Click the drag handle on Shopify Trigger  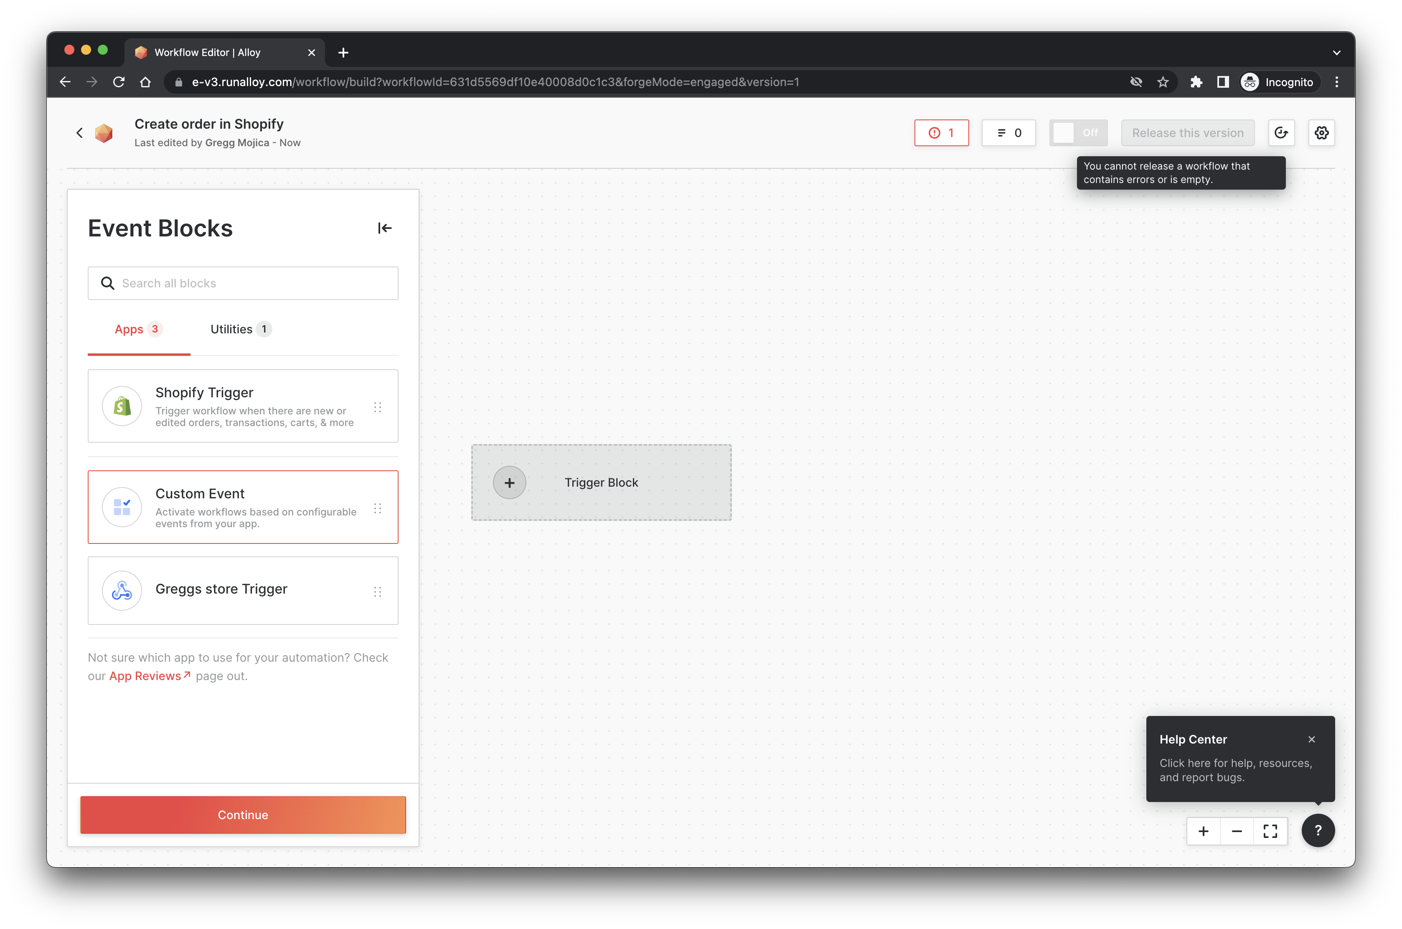(x=378, y=407)
